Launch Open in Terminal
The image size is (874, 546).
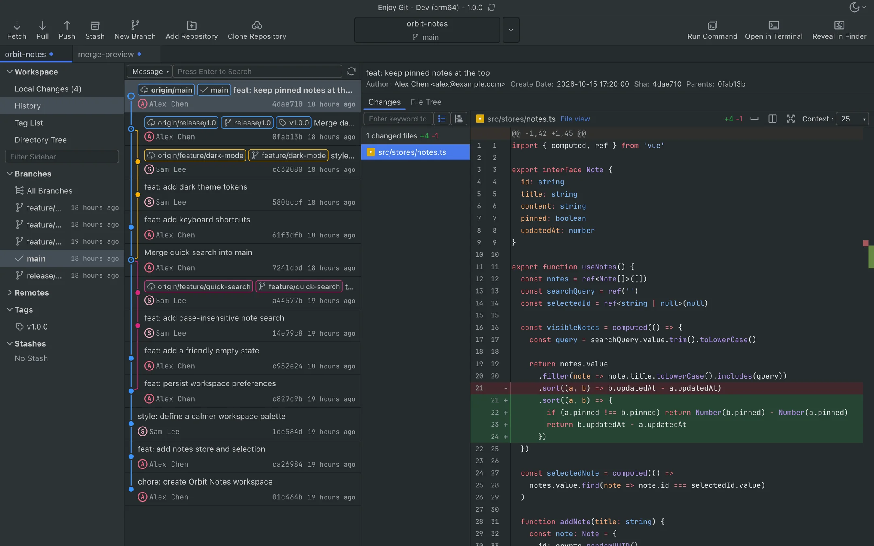773,30
